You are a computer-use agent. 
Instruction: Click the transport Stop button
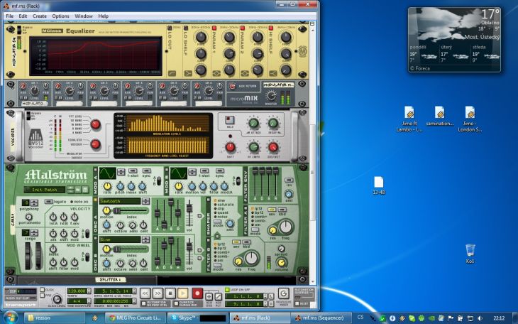[170, 293]
